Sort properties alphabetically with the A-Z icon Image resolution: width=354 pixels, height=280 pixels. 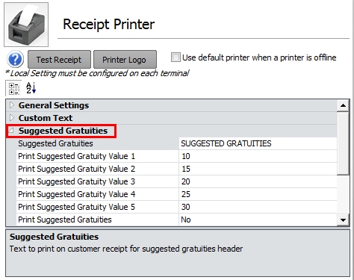click(31, 88)
